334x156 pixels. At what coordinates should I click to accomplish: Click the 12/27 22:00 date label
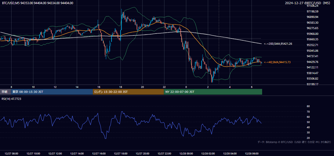[164, 154]
